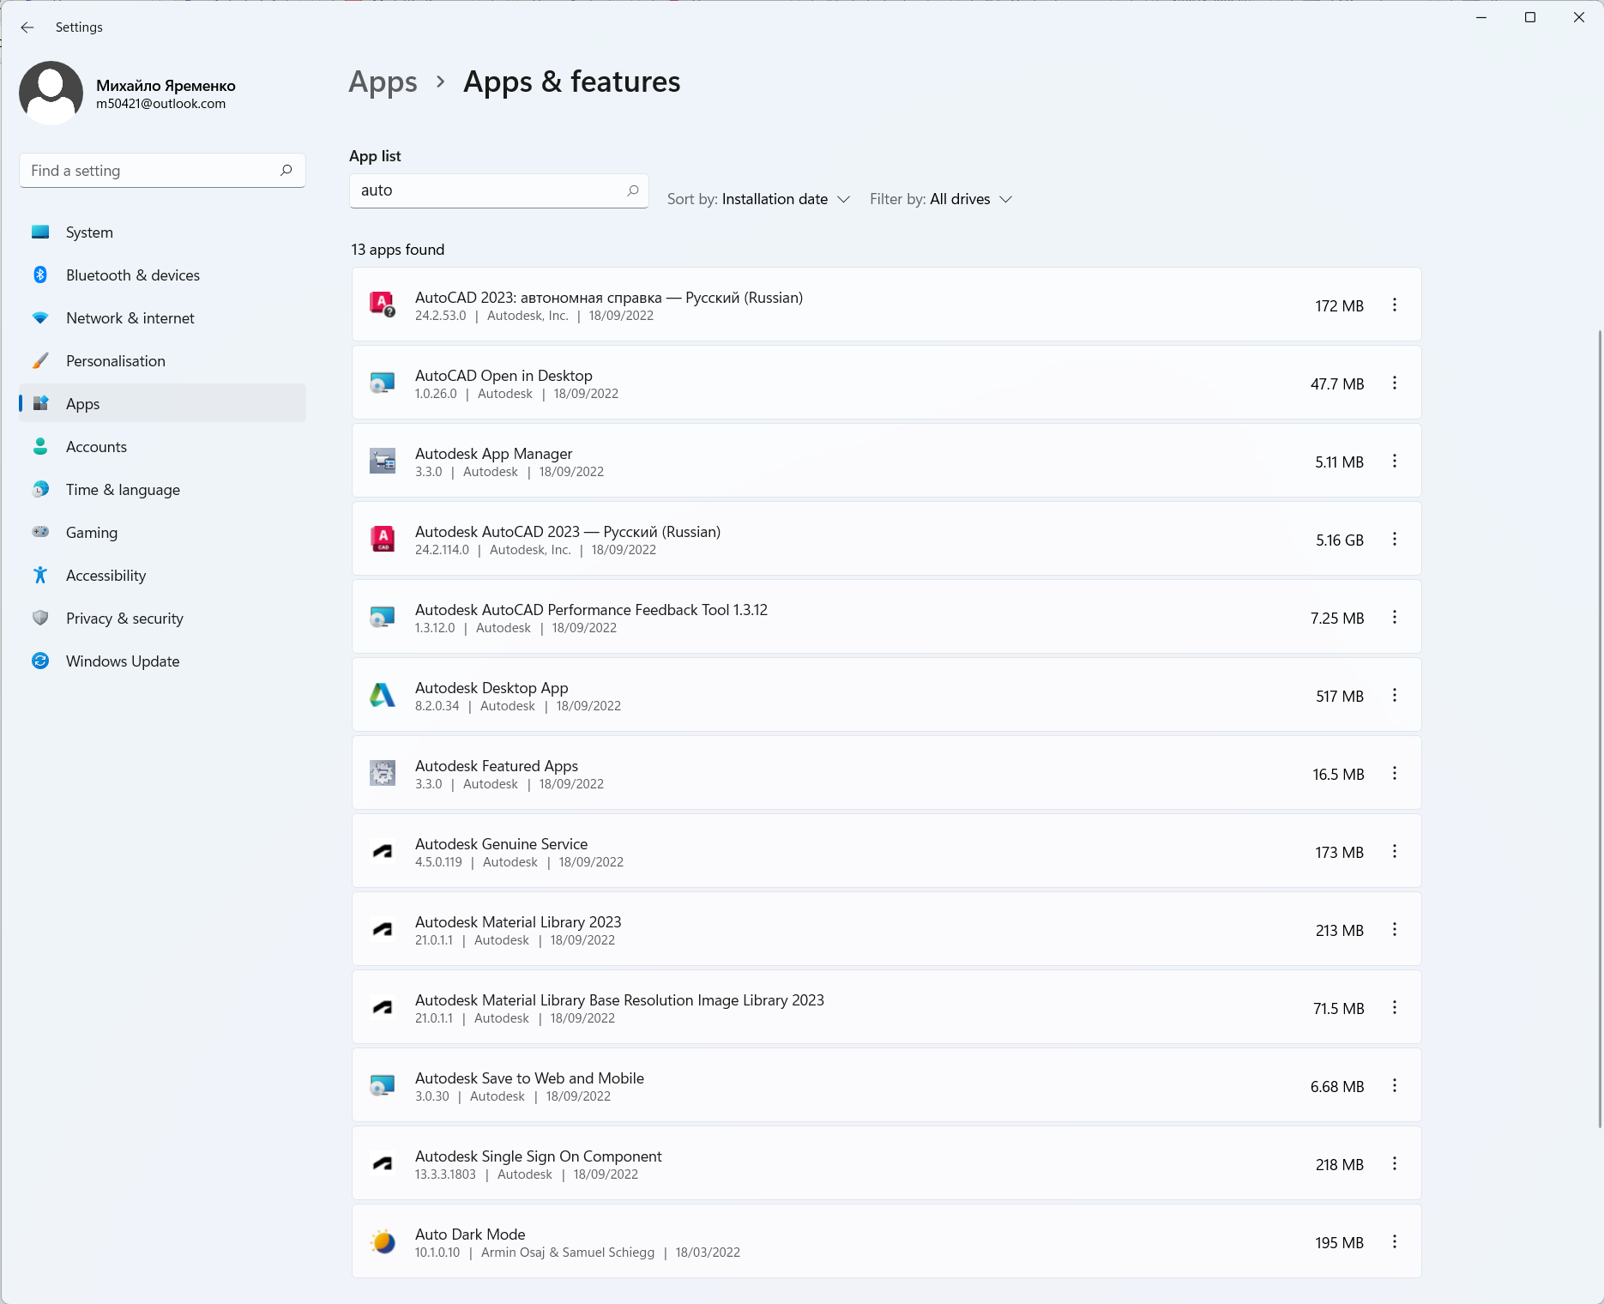Click the user profile avatar picture
This screenshot has width=1604, height=1304.
[x=51, y=93]
